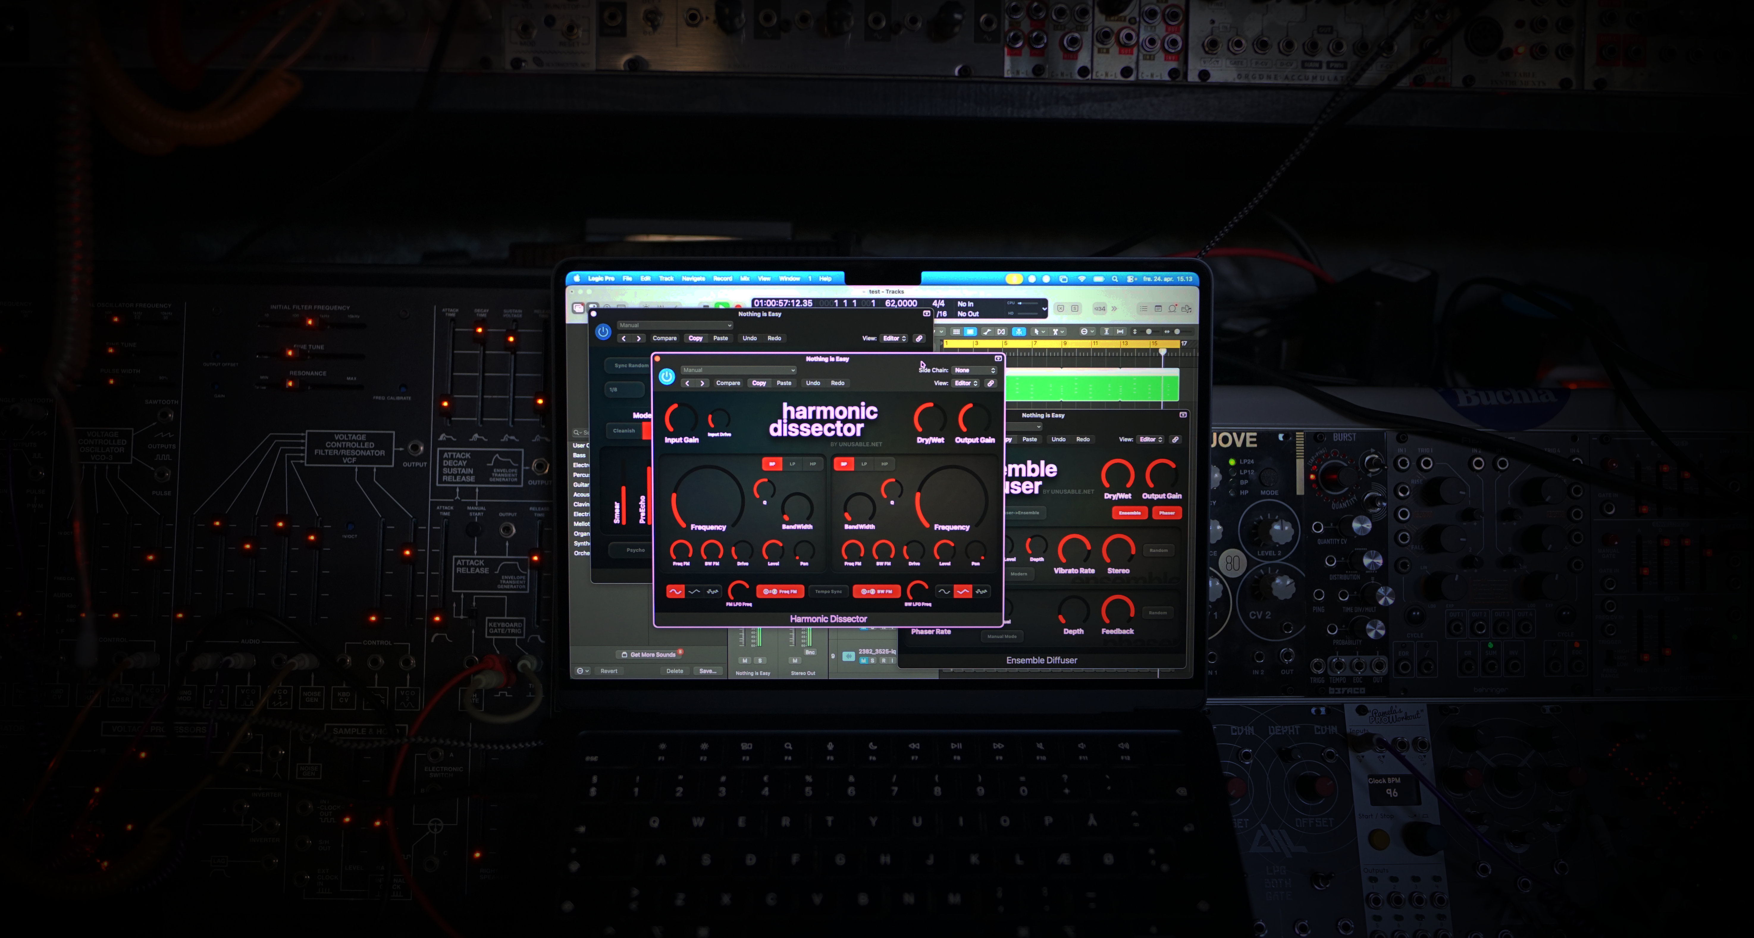Image resolution: width=1754 pixels, height=938 pixels.
Task: Open Logic Pro loop browser icon
Action: click(x=1173, y=309)
